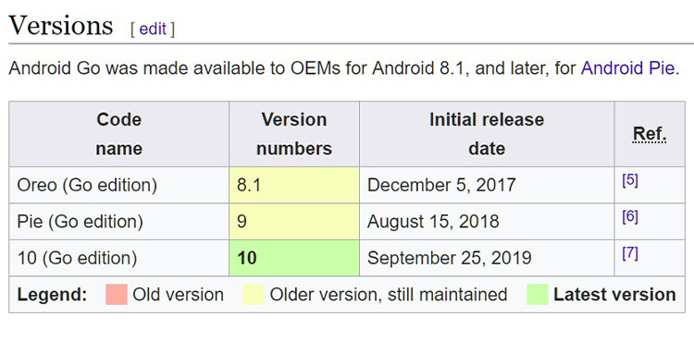
Task: Click the Version numbers column header
Action: click(294, 134)
